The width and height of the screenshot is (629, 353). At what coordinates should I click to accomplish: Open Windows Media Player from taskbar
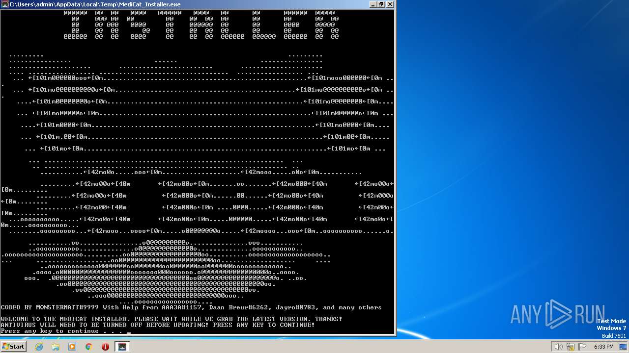click(72, 347)
